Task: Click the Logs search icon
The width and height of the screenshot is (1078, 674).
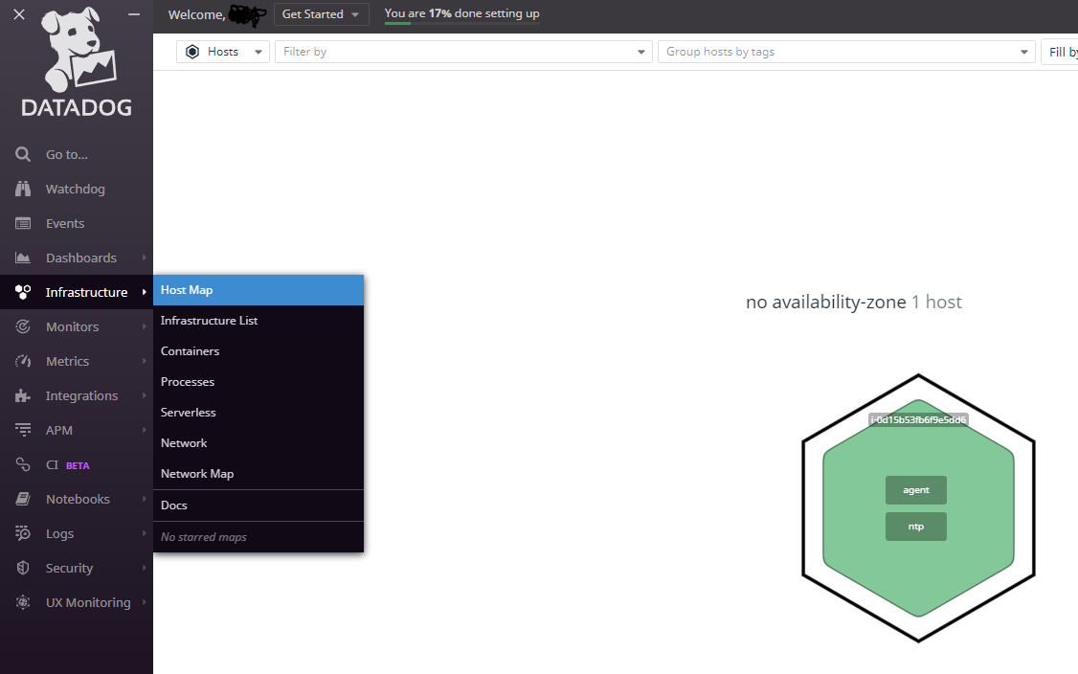Action: click(x=23, y=533)
